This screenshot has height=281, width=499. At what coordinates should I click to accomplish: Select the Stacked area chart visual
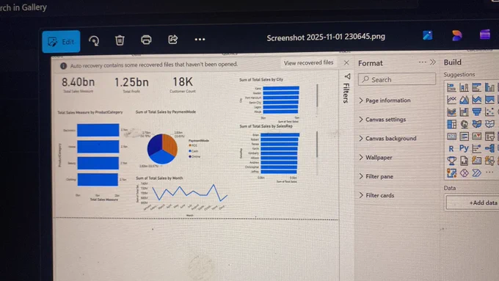(477, 100)
